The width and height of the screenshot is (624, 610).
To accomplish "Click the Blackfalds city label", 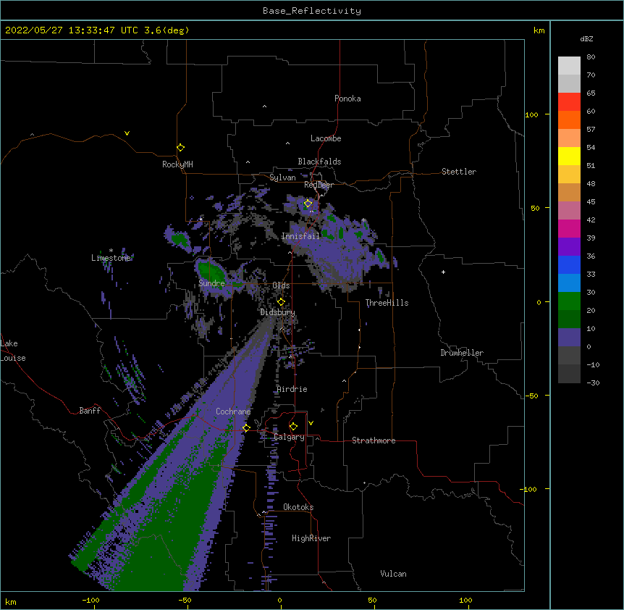I will pyautogui.click(x=319, y=162).
